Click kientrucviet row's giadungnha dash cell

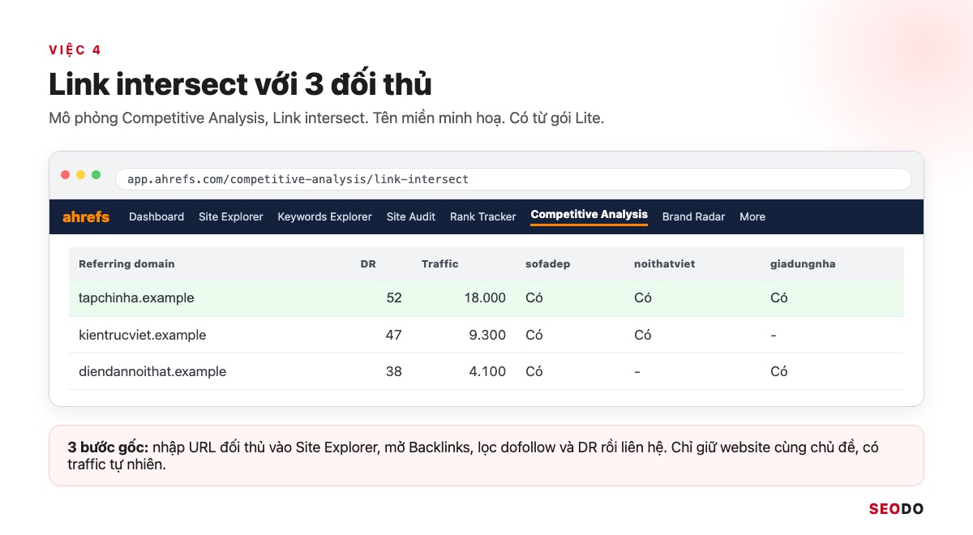(773, 335)
